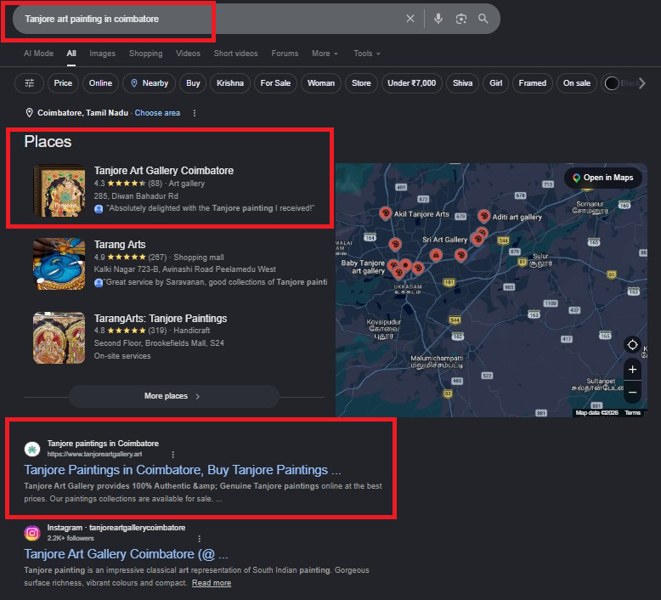Image resolution: width=661 pixels, height=600 pixels.
Task: Click the Tarang Arts blue painting thumbnail
Action: pos(59,264)
